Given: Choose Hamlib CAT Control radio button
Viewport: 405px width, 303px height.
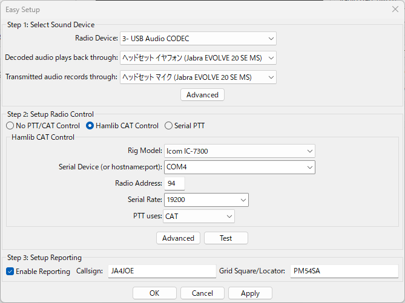Looking at the screenshot, I should pos(90,126).
